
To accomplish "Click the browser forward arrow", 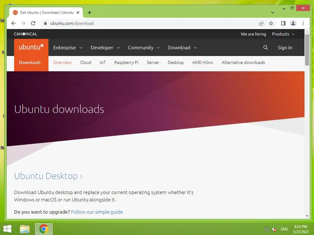I will (23, 23).
